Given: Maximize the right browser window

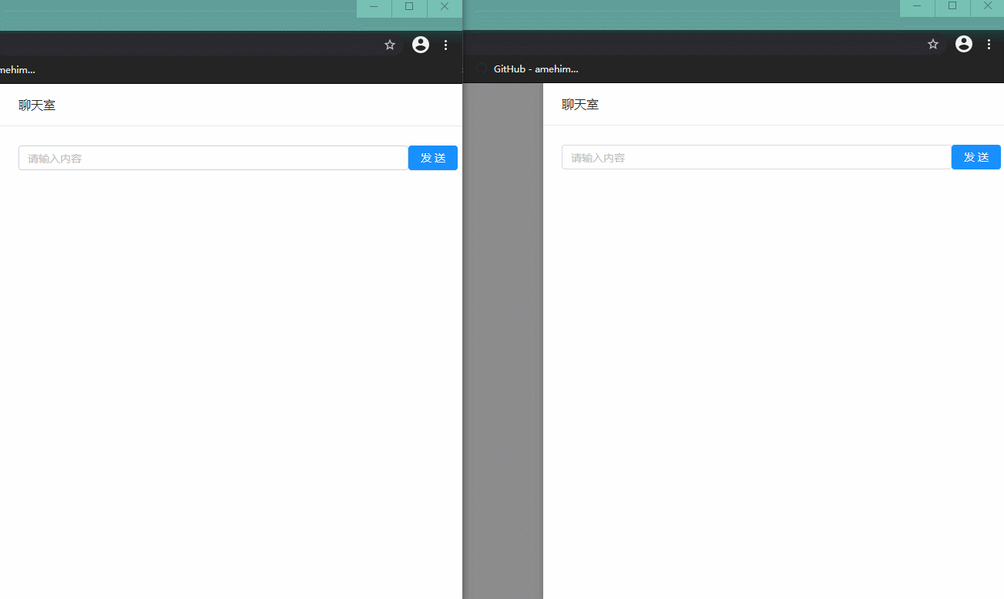Looking at the screenshot, I should (x=952, y=7).
